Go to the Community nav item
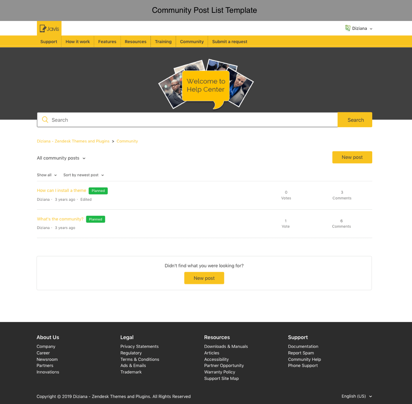The image size is (412, 404). click(x=192, y=42)
